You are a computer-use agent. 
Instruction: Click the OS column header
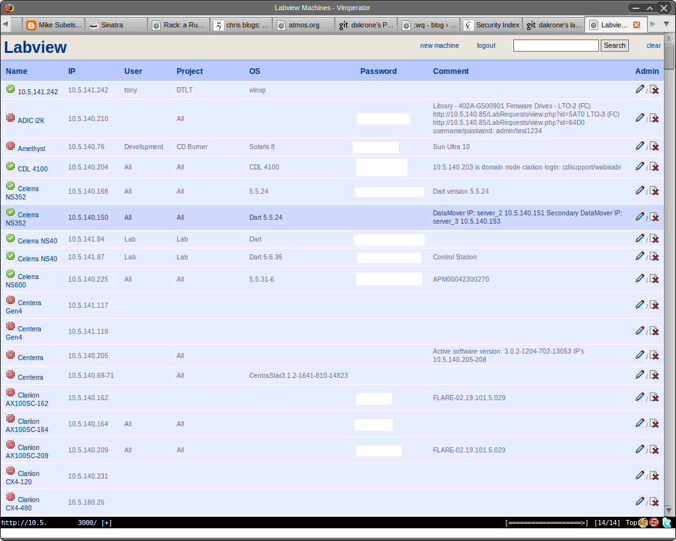[255, 71]
